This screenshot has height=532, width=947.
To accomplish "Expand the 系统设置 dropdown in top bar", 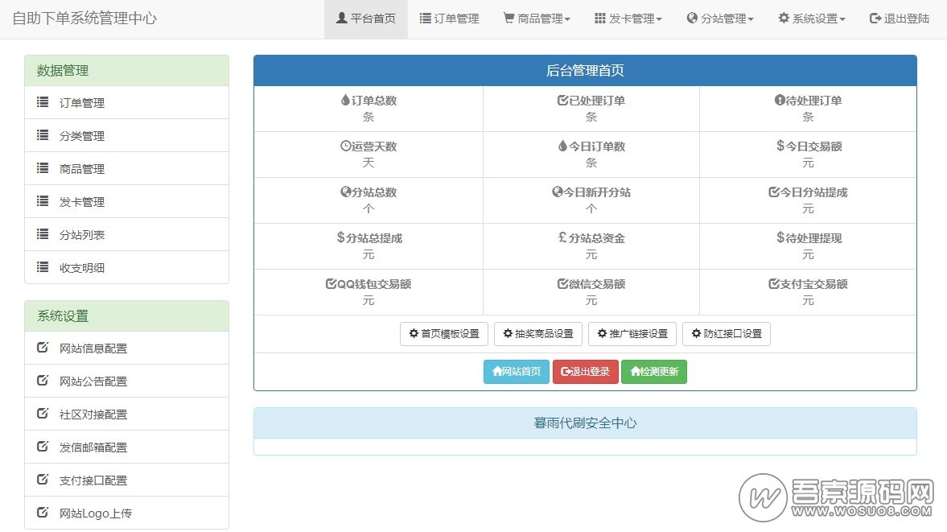I will click(812, 19).
